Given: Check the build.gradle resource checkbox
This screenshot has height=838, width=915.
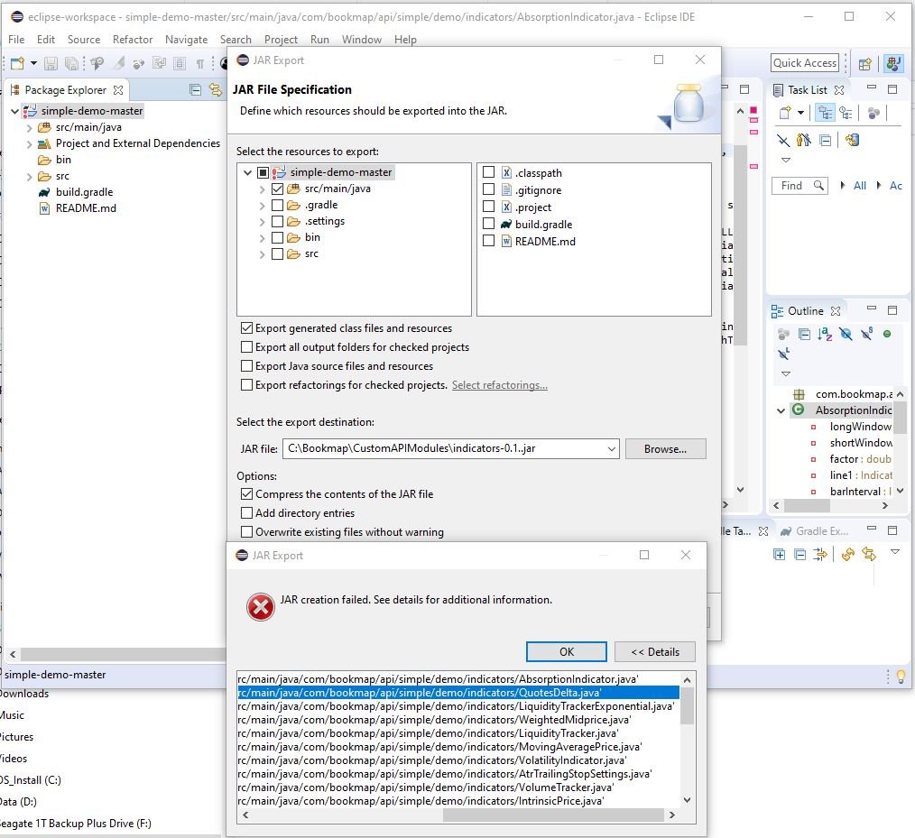Looking at the screenshot, I should [x=488, y=224].
